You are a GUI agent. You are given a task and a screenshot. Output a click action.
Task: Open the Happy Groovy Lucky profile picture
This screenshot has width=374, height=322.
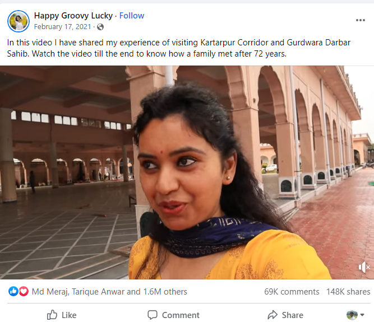coord(19,21)
